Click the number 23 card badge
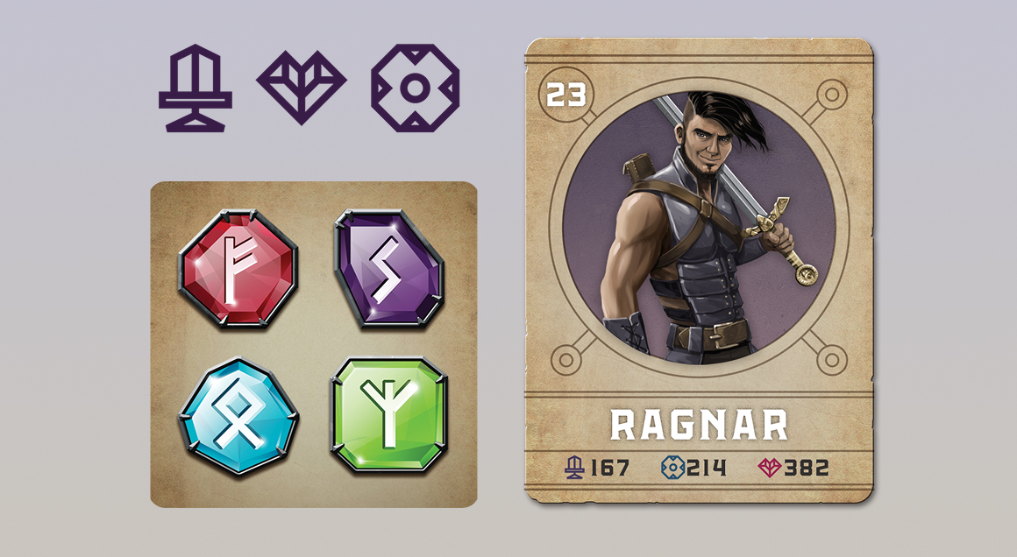1017x557 pixels. pyautogui.click(x=566, y=95)
